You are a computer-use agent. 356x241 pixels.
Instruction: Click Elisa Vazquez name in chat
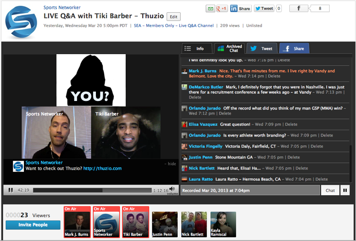[203, 124]
